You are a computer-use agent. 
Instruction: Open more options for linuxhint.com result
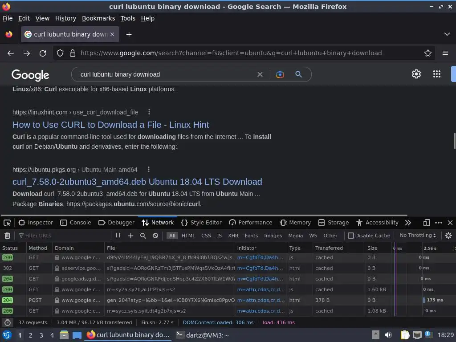(x=149, y=112)
